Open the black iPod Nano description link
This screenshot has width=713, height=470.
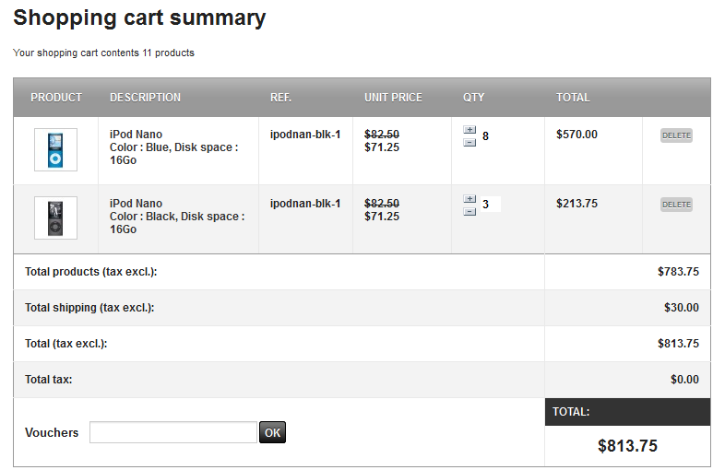click(136, 204)
